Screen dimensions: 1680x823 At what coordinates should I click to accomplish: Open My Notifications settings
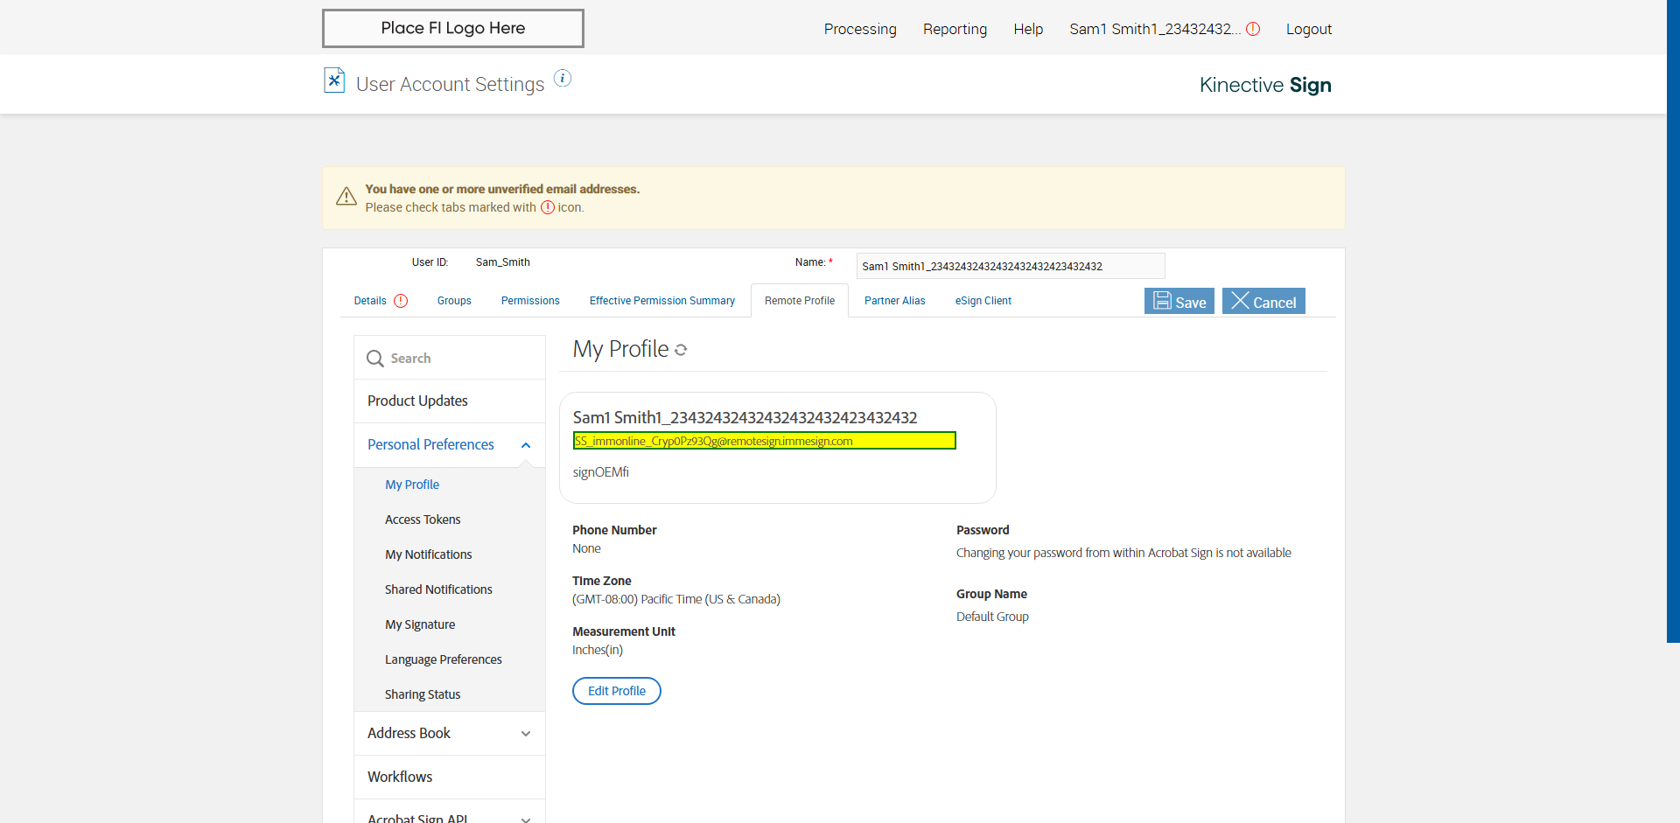(x=429, y=554)
